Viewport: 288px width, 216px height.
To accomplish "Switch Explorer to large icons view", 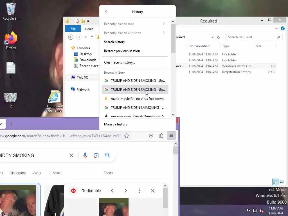I will 282,182.
